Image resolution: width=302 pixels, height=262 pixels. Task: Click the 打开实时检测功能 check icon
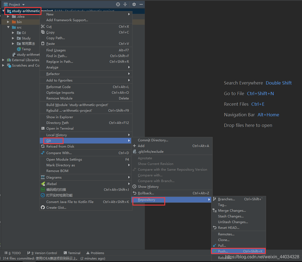point(43,195)
